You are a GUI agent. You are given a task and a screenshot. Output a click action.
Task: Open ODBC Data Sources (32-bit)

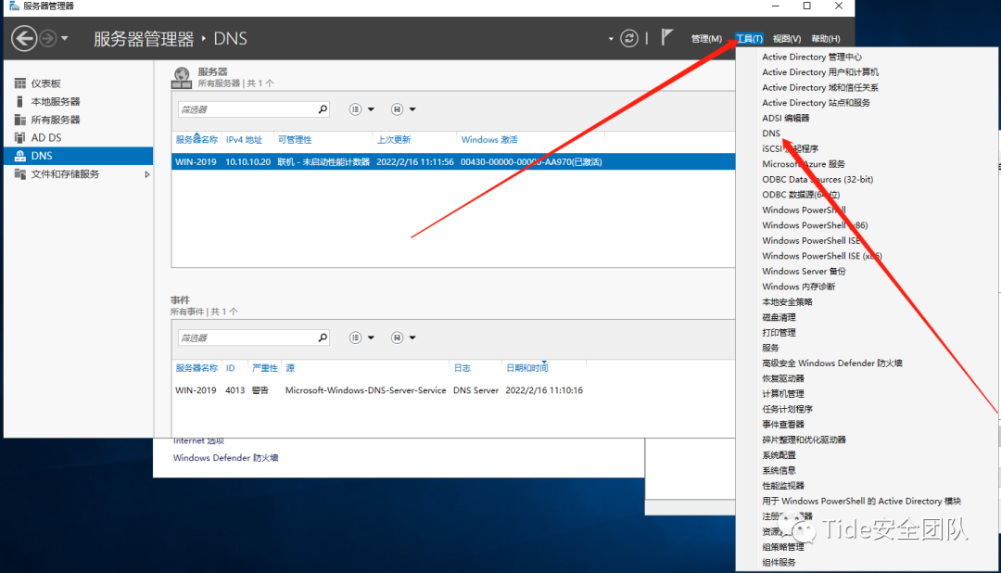[817, 180]
